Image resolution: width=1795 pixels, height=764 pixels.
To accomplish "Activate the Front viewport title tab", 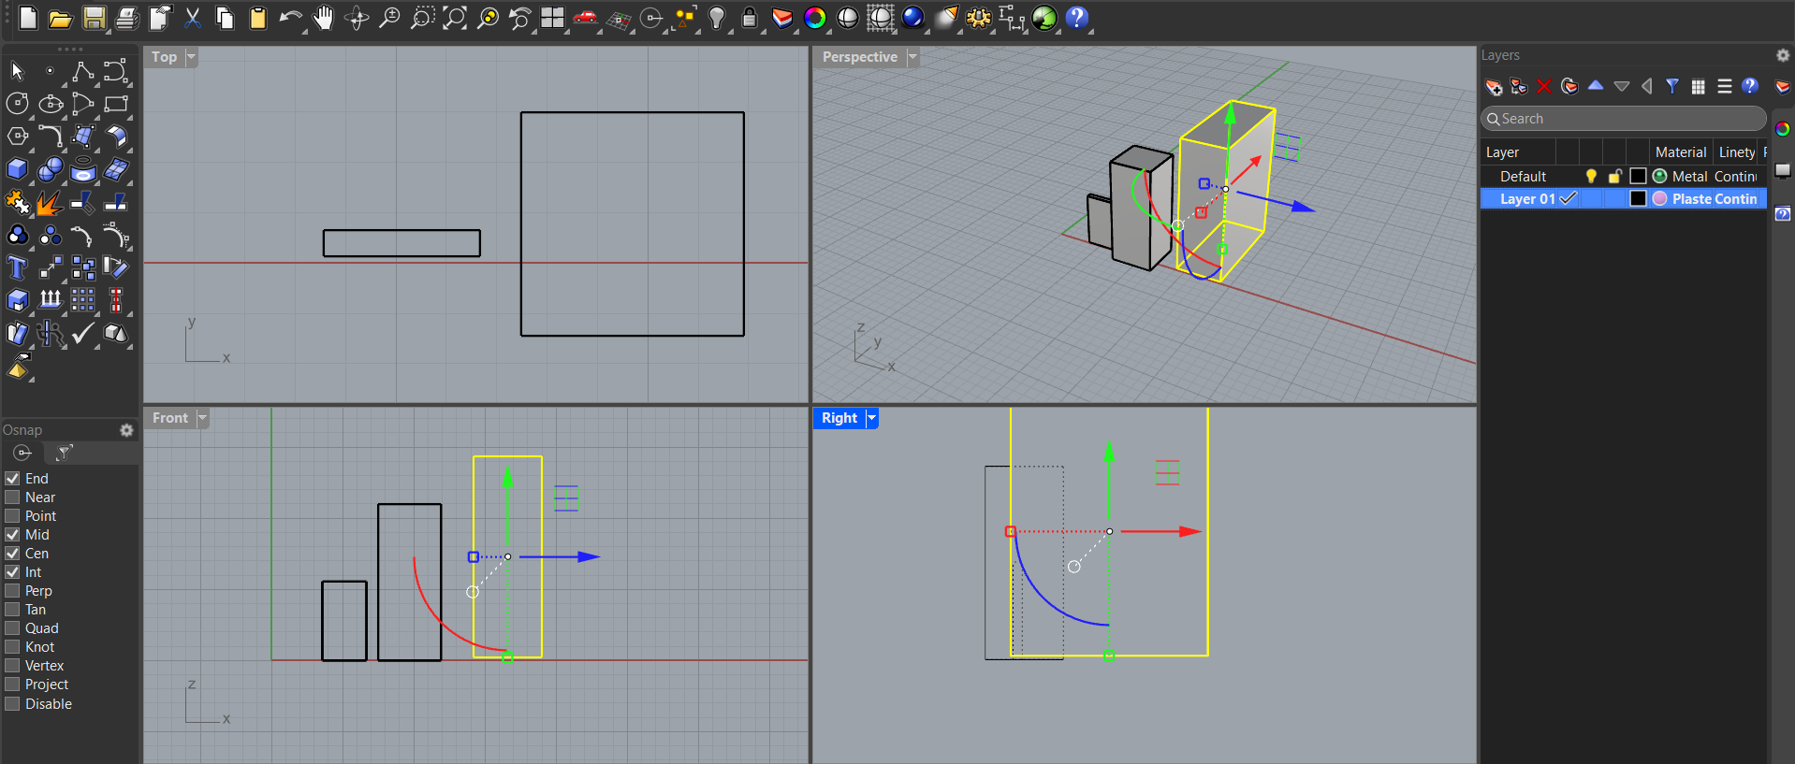I will [170, 418].
